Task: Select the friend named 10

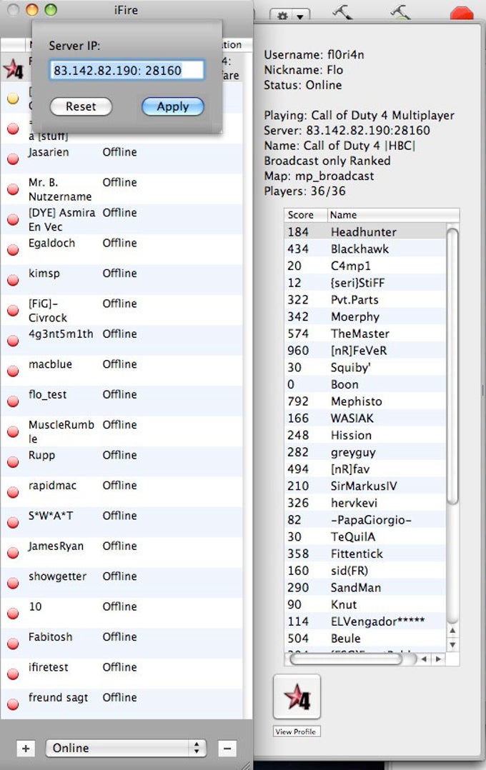Action: [x=121, y=614]
